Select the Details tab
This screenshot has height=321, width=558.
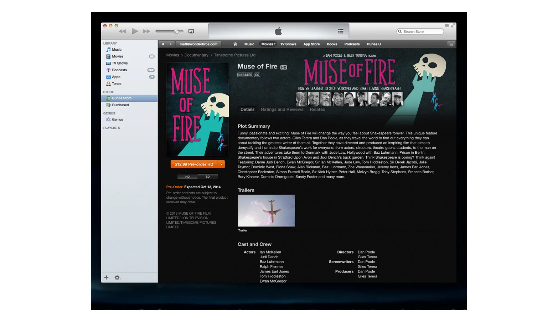pyautogui.click(x=247, y=109)
